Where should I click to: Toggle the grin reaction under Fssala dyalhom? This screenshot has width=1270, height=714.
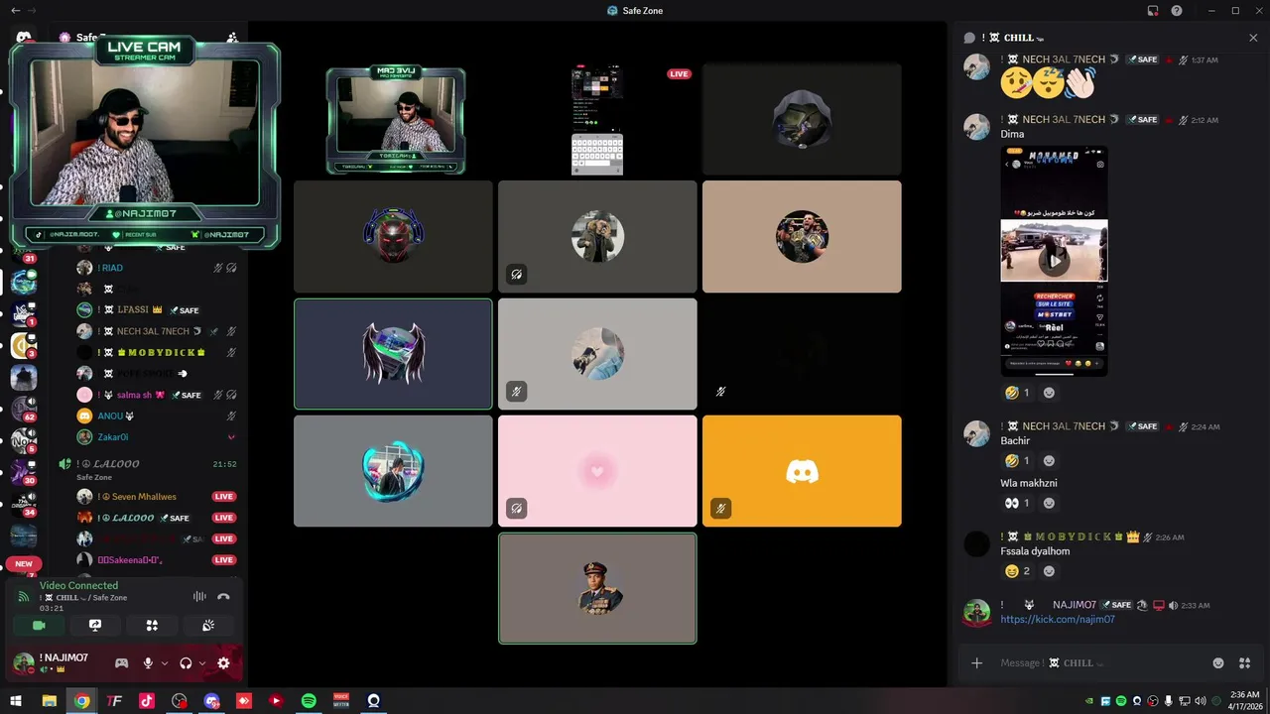click(x=1017, y=571)
